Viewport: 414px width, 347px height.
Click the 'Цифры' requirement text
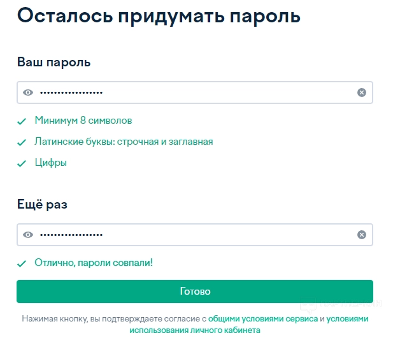point(51,163)
